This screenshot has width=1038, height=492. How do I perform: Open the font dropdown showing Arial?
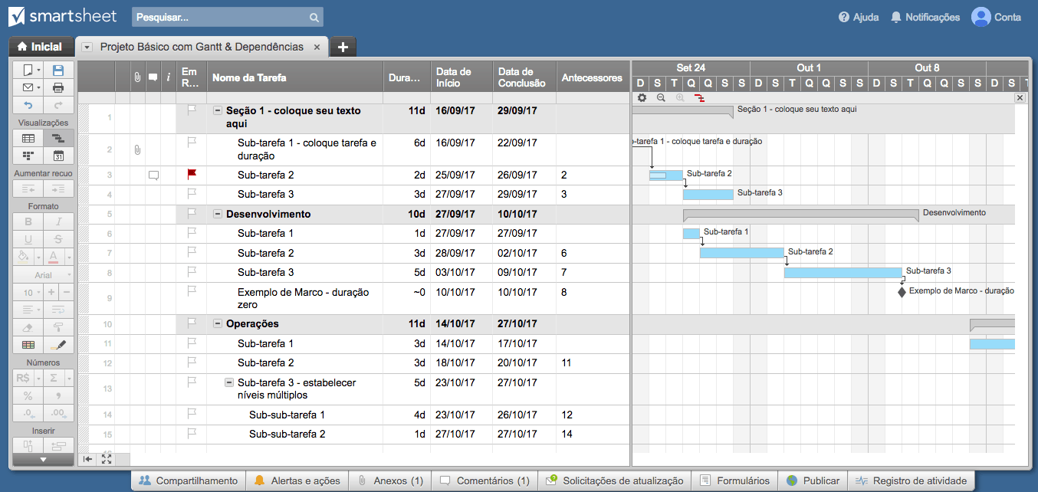(44, 275)
